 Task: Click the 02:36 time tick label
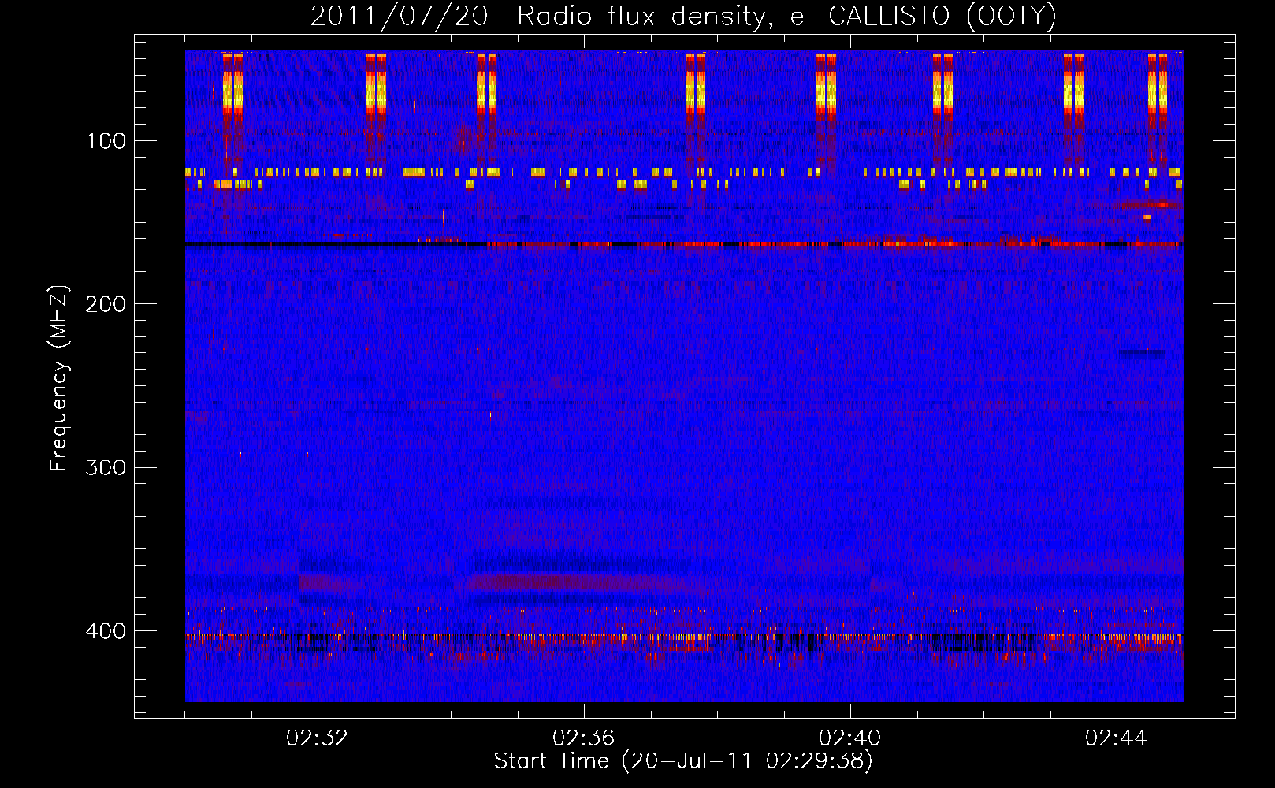tap(584, 738)
